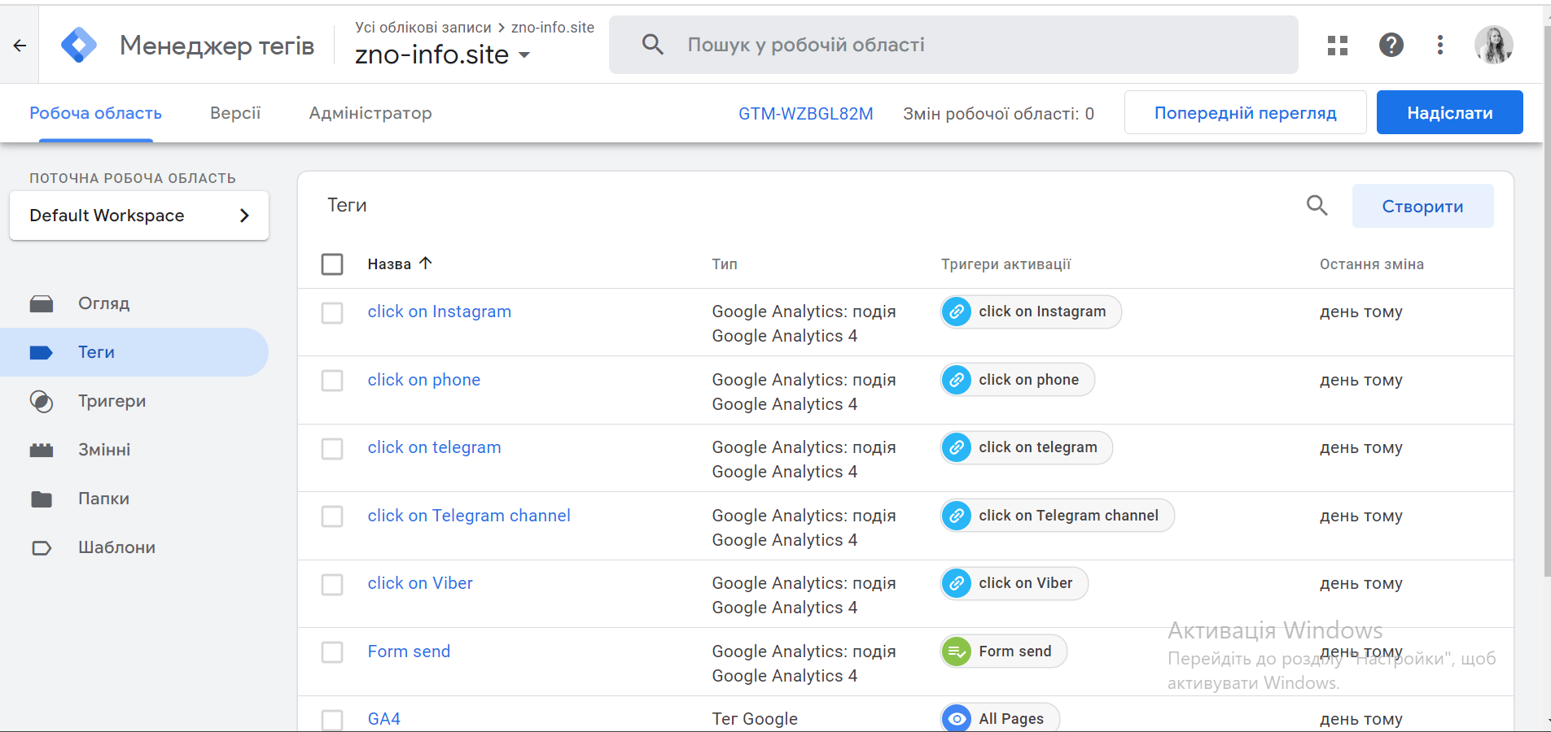Open the Form send tag link
The height and width of the screenshot is (732, 1551).
point(409,651)
